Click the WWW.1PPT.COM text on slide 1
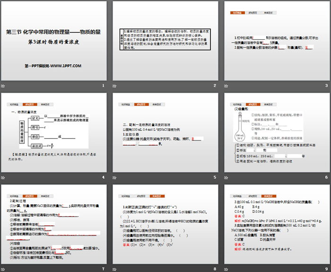Screen dimensions: 331x272 [66, 66]
